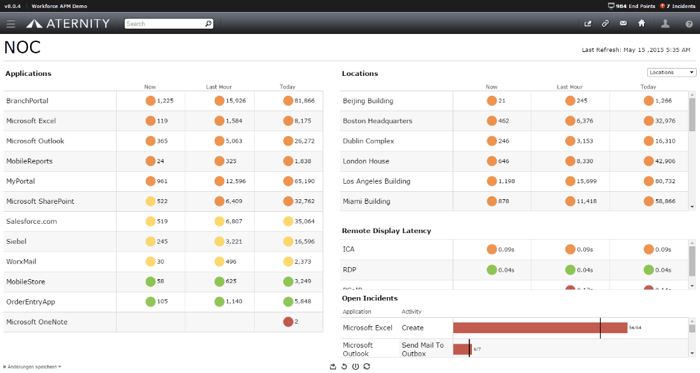Click the RDP latency row label
Image resolution: width=700 pixels, height=373 pixels.
point(349,270)
